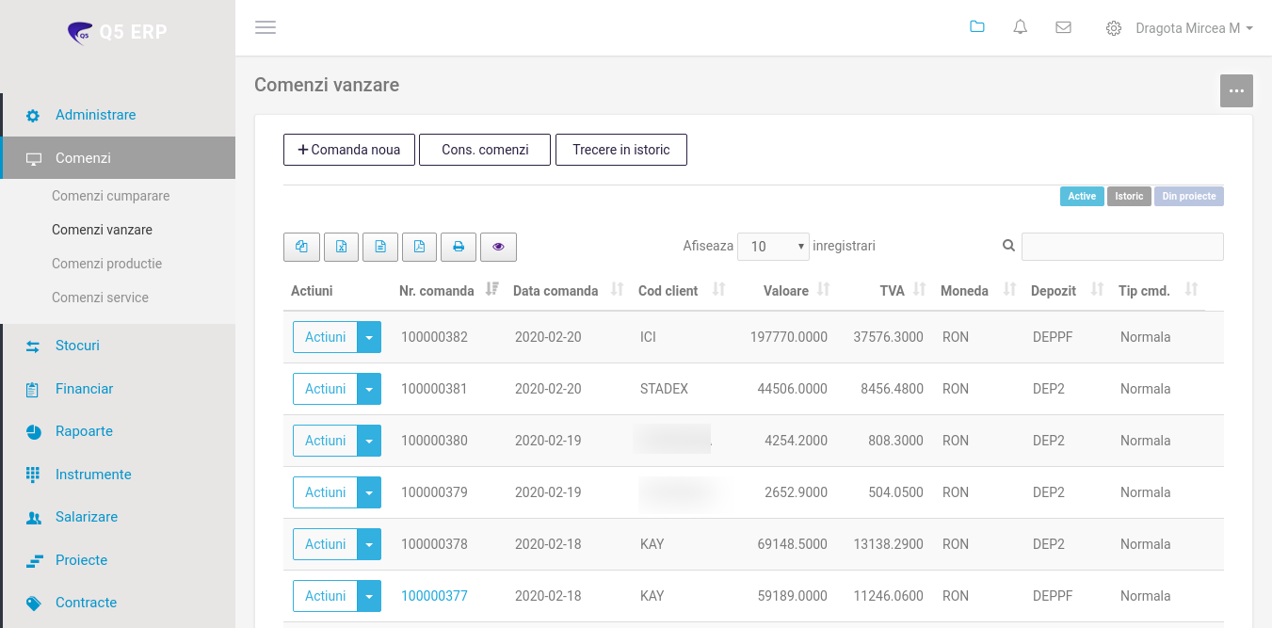
Task: Open order link 100000377
Action: coord(434,596)
